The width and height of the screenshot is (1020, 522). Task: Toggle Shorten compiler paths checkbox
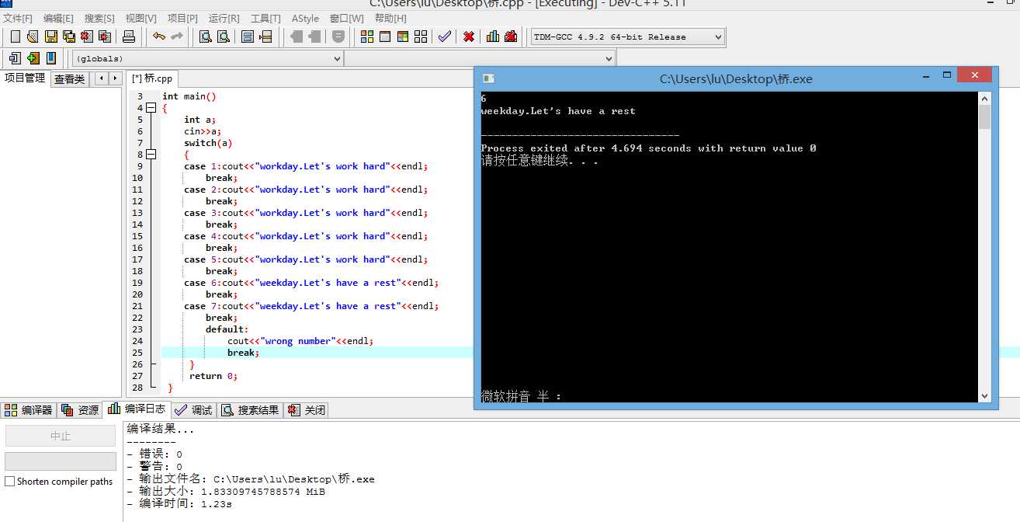point(10,482)
